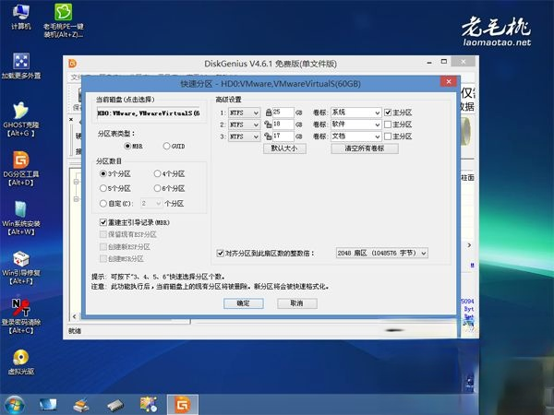The image size is (554, 415).
Task: Click 清空所有卷标 button
Action: (365, 148)
